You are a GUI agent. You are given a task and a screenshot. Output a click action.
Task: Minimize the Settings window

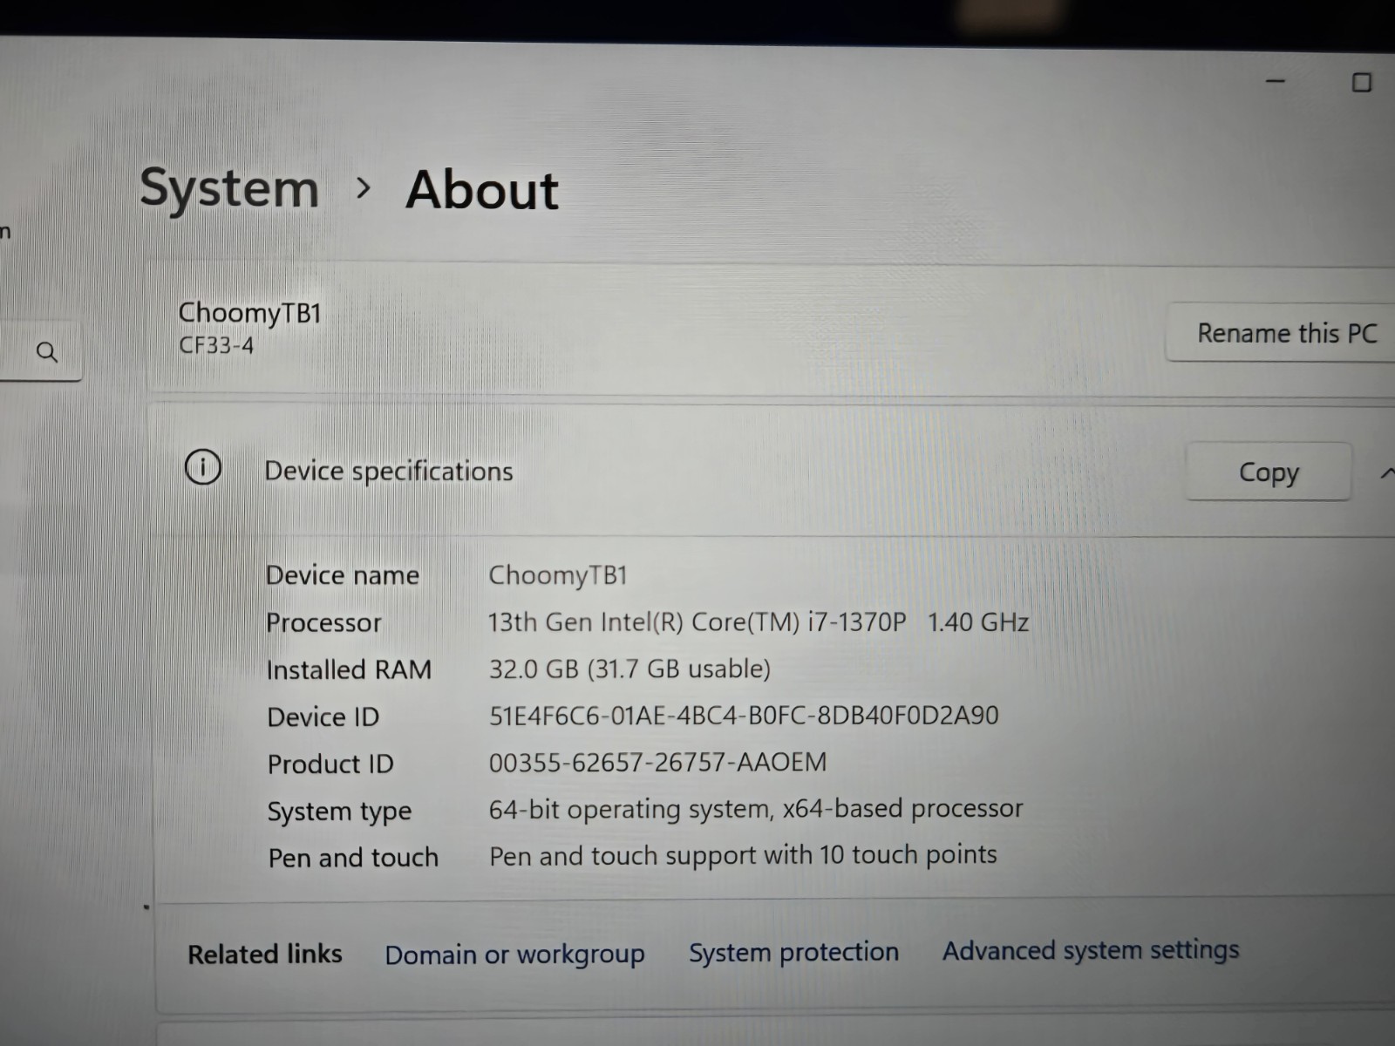click(1276, 81)
